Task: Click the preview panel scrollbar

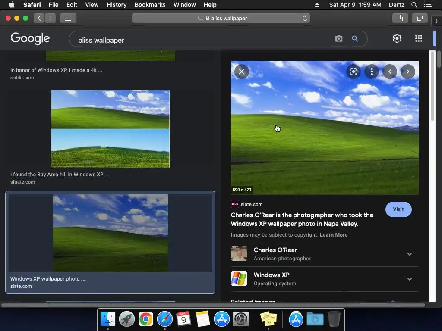Action: click(x=433, y=86)
